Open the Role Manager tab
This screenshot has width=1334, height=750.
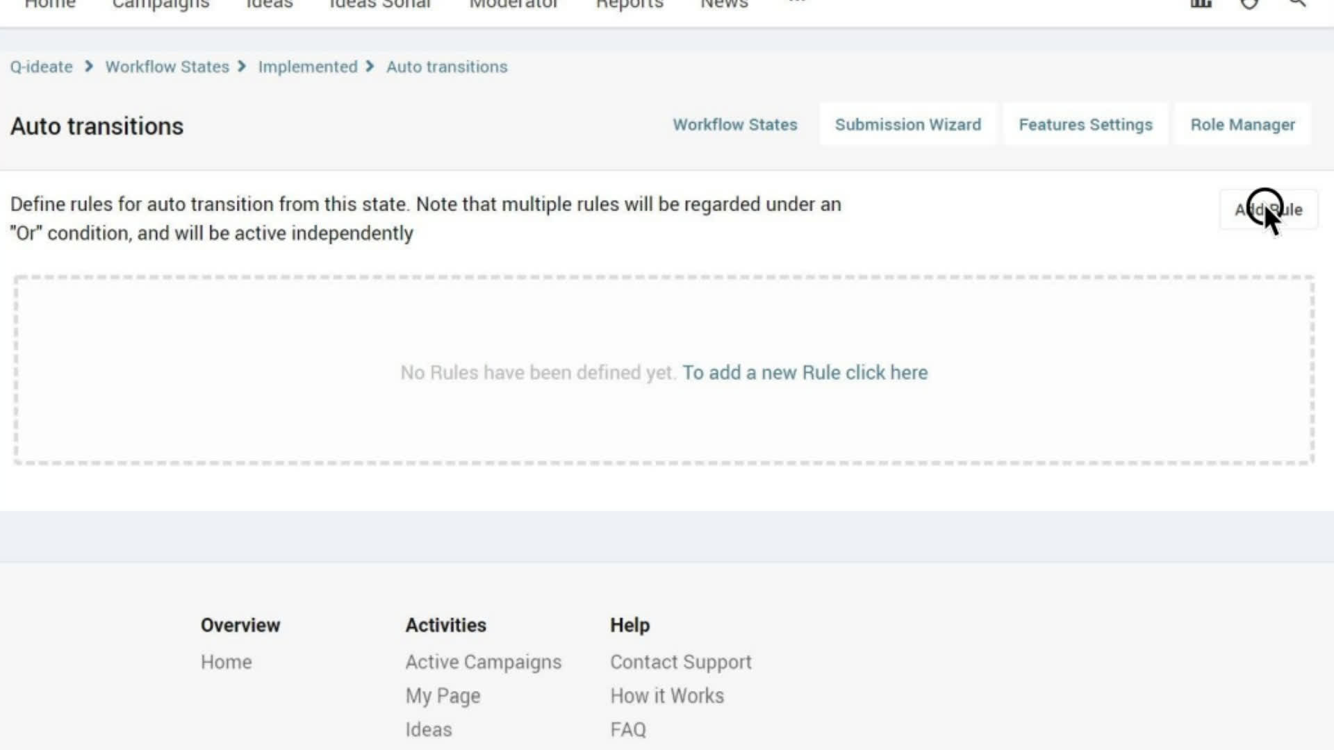coord(1242,125)
